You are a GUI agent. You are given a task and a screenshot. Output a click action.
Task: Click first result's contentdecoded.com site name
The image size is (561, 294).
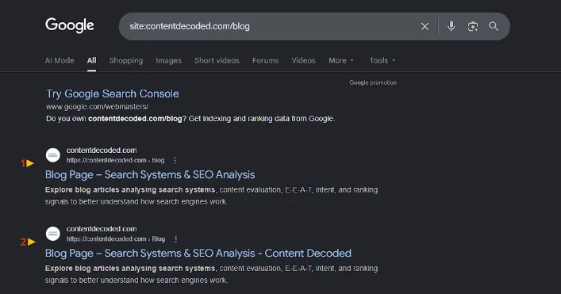[x=102, y=151]
